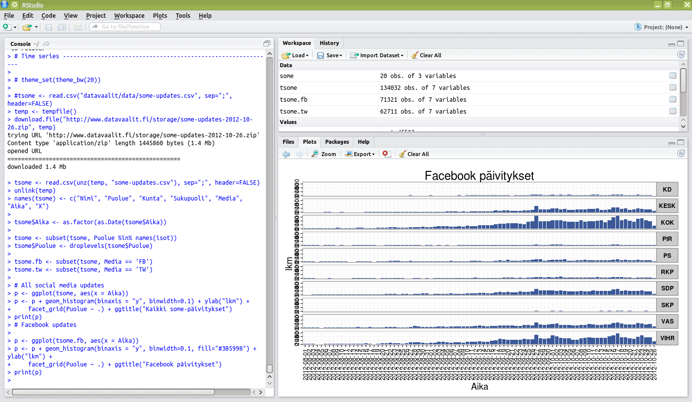This screenshot has width=692, height=402.
Task: Maximize the Plots pane
Action: point(681,142)
